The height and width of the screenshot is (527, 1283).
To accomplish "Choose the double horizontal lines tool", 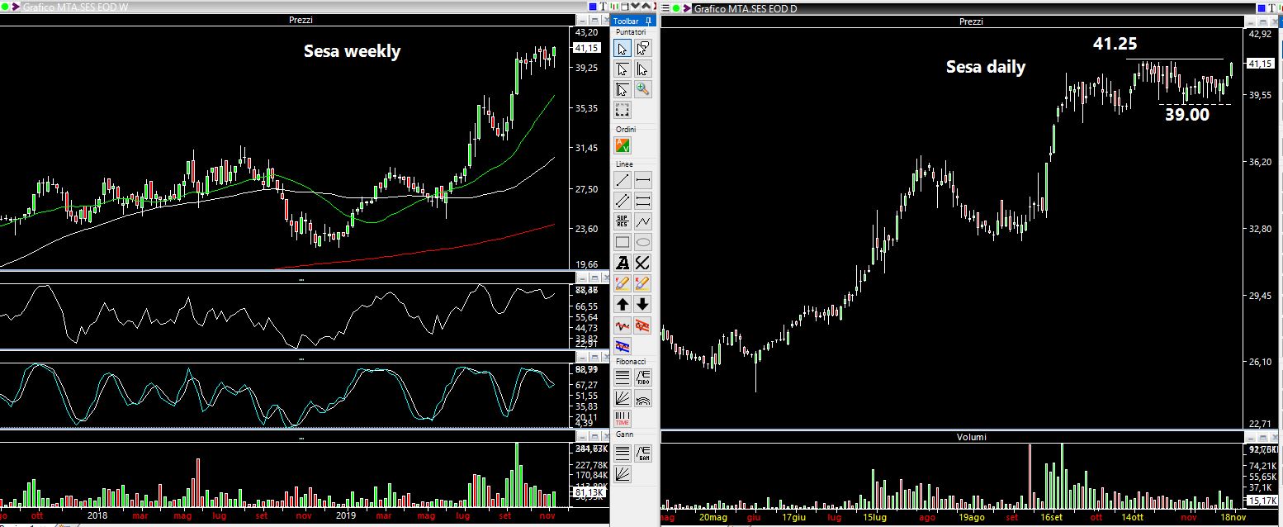I will (x=643, y=201).
